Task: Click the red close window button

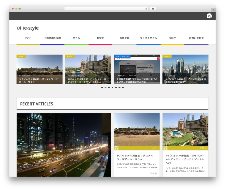Action: coord(13,9)
